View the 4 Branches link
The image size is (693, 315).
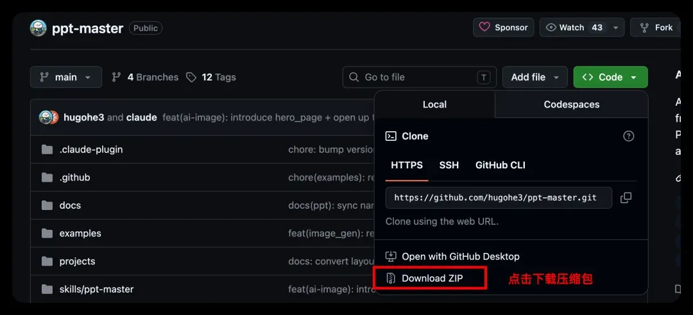[145, 77]
